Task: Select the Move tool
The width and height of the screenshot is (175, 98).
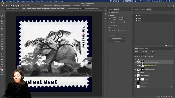Action: click(x=2, y=11)
